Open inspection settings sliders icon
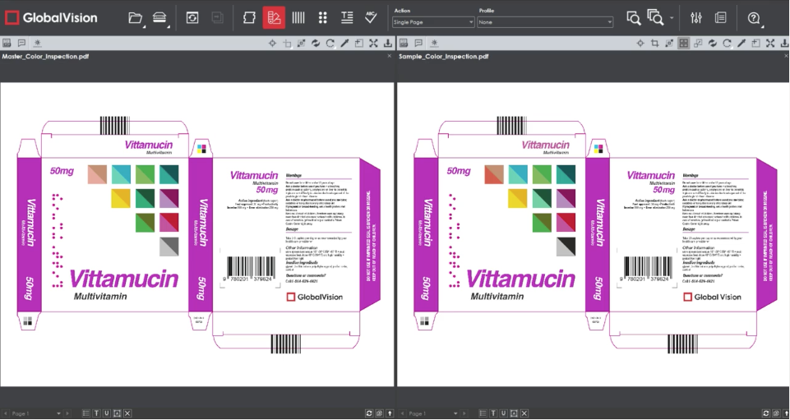790x420 pixels. [696, 18]
